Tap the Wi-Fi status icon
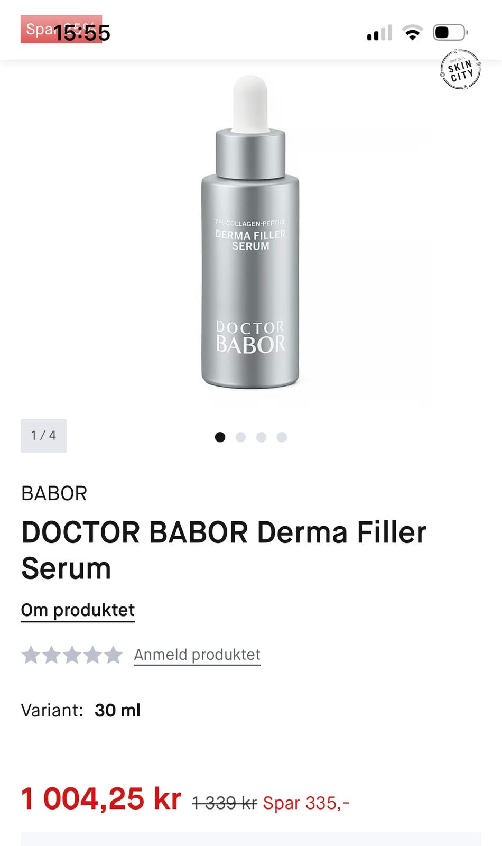Image resolution: width=502 pixels, height=846 pixels. click(412, 33)
